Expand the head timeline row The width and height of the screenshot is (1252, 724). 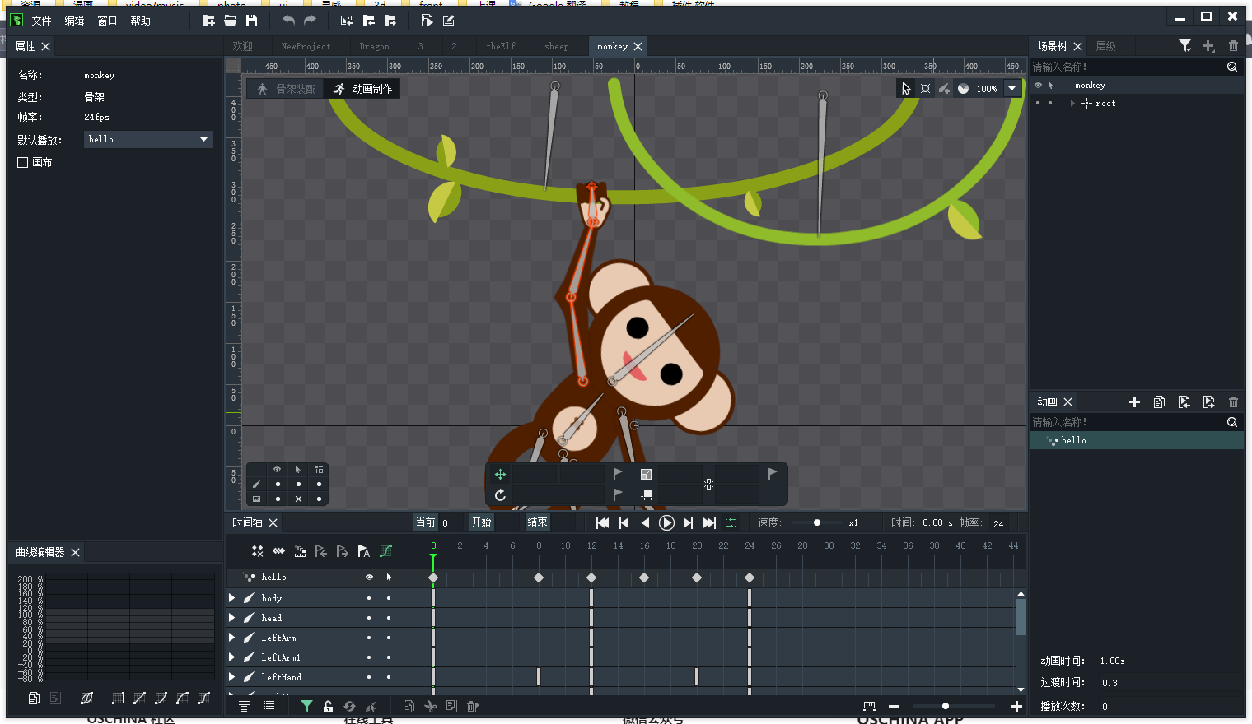coord(232,618)
